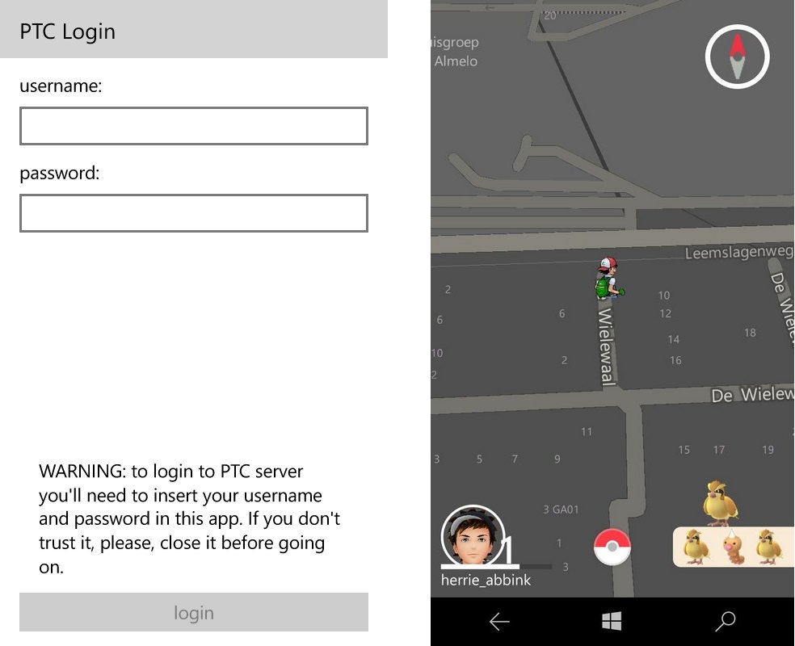Tap the trainer level XP progress bar
The height and width of the screenshot is (646, 795).
click(x=496, y=566)
